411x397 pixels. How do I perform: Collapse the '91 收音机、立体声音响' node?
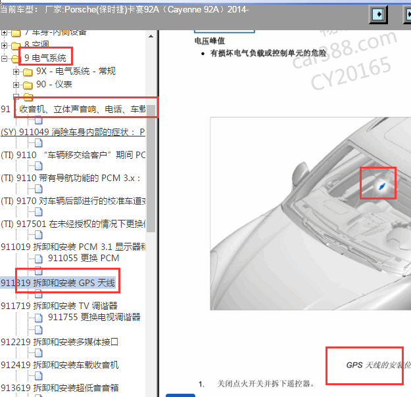(x=16, y=96)
